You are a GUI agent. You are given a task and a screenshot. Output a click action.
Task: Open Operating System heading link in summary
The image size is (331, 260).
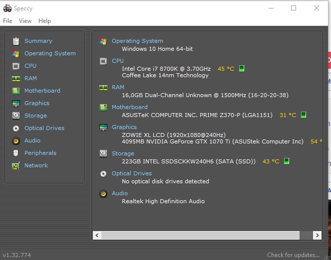137,41
